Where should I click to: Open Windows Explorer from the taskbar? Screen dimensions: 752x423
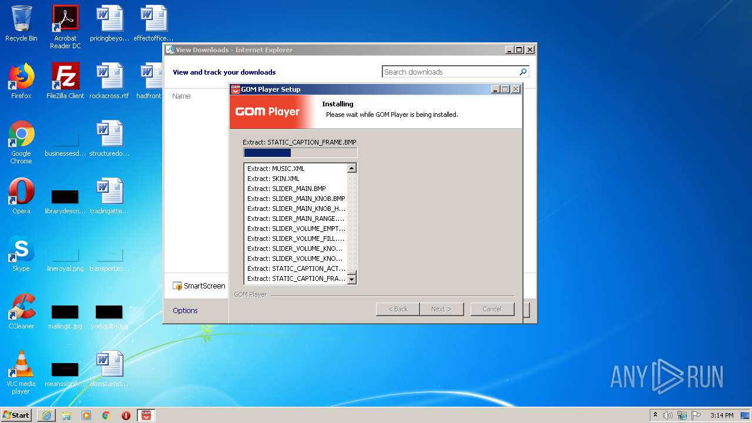pos(66,415)
